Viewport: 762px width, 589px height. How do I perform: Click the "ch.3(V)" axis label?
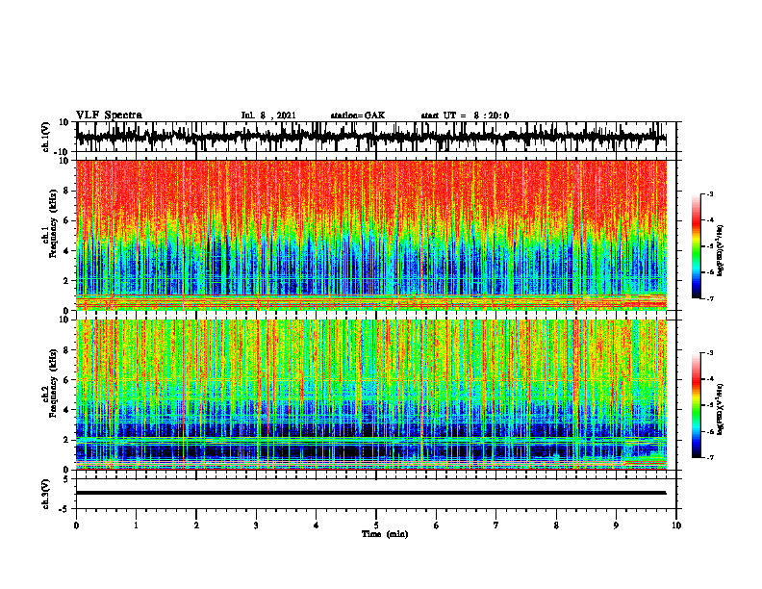(46, 495)
